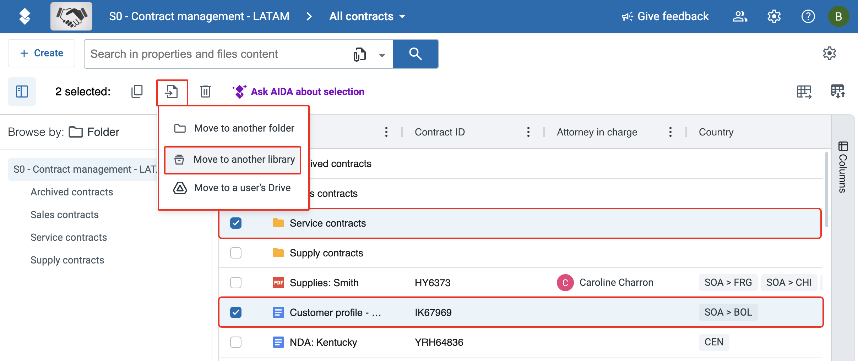Screen dimensions: 858x361
Task: Select Supply contracts in folder tree
Action: (x=67, y=260)
